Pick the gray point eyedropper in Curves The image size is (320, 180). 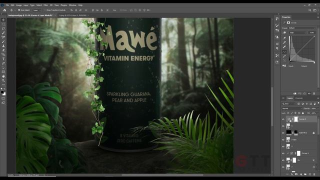pos(284,42)
